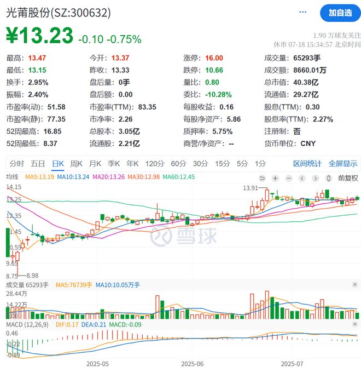Select the 1分 tab

260,164
